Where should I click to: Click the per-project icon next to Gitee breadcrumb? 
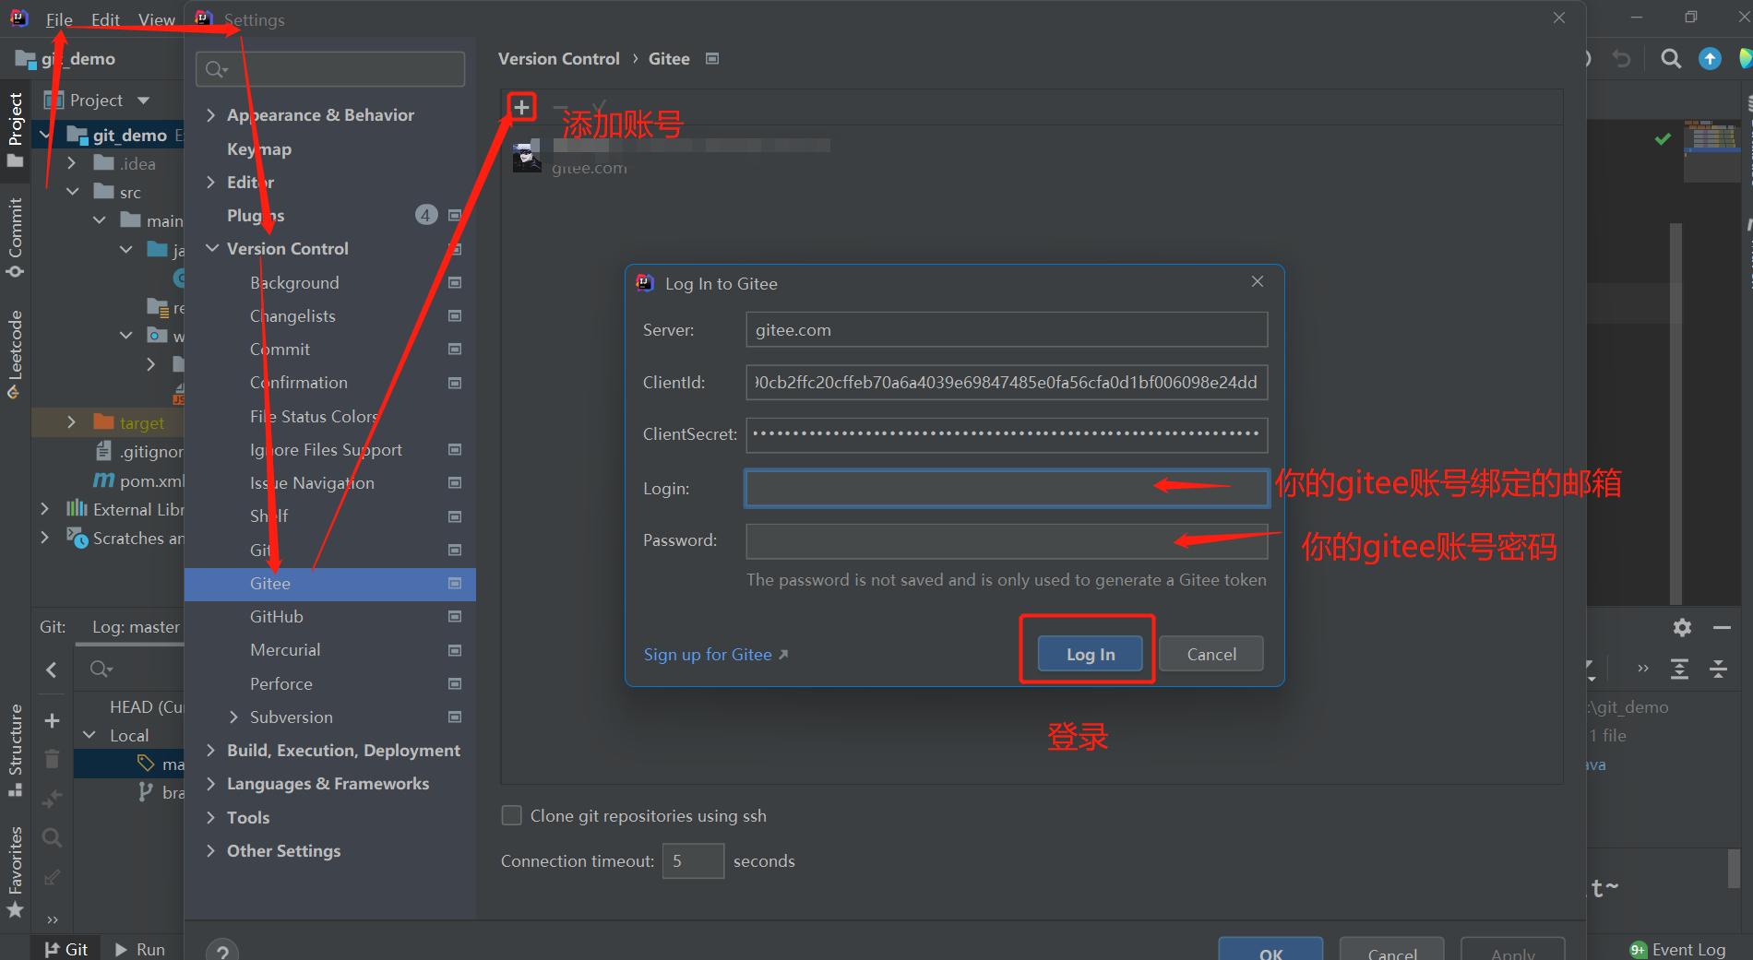(x=712, y=59)
